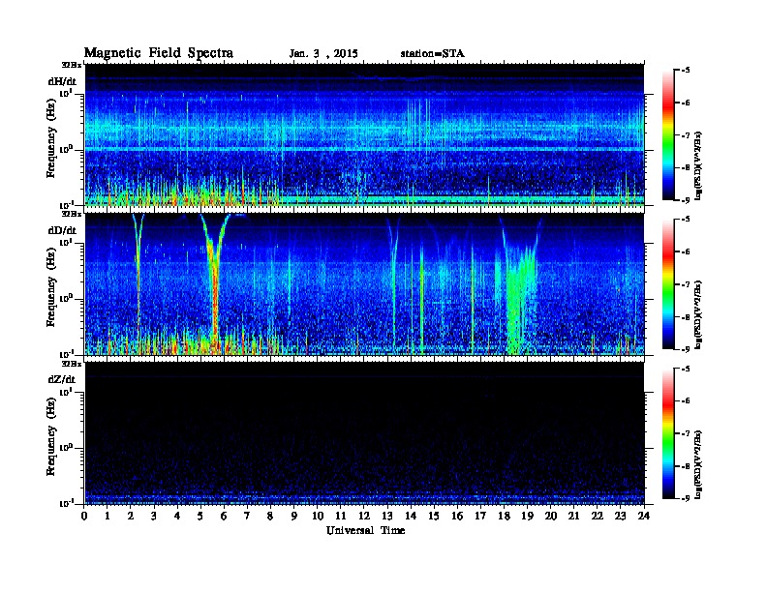This screenshot has height=592, width=767.
Task: Click hour tick label "12" on the time axis
Action: coord(364,516)
